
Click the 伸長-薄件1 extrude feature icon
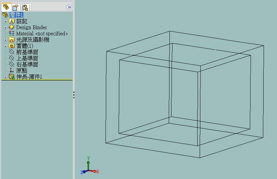coord(11,77)
